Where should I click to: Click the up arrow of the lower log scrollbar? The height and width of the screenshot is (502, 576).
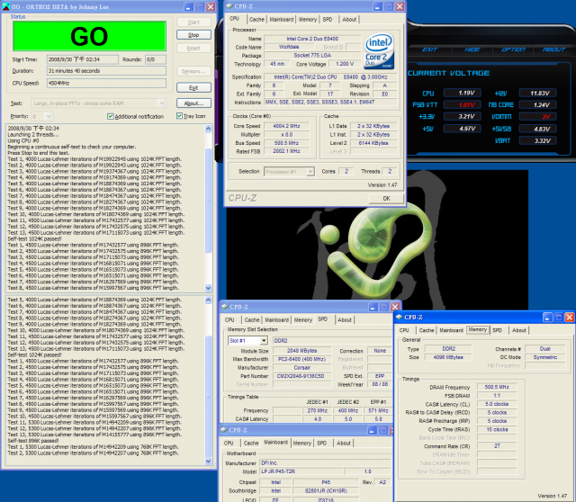208,300
